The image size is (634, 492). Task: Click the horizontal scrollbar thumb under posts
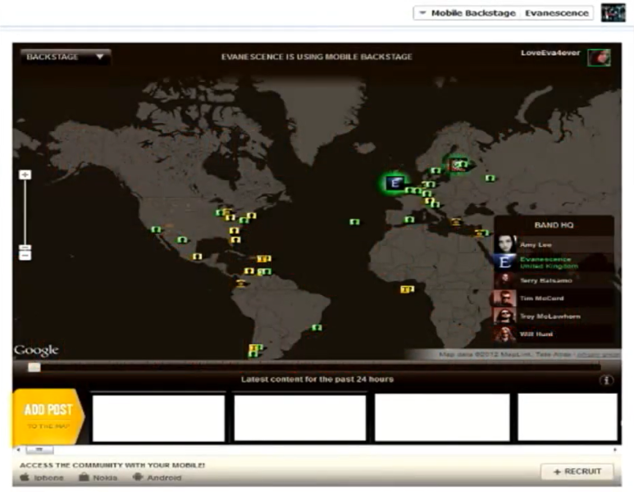pos(39,449)
